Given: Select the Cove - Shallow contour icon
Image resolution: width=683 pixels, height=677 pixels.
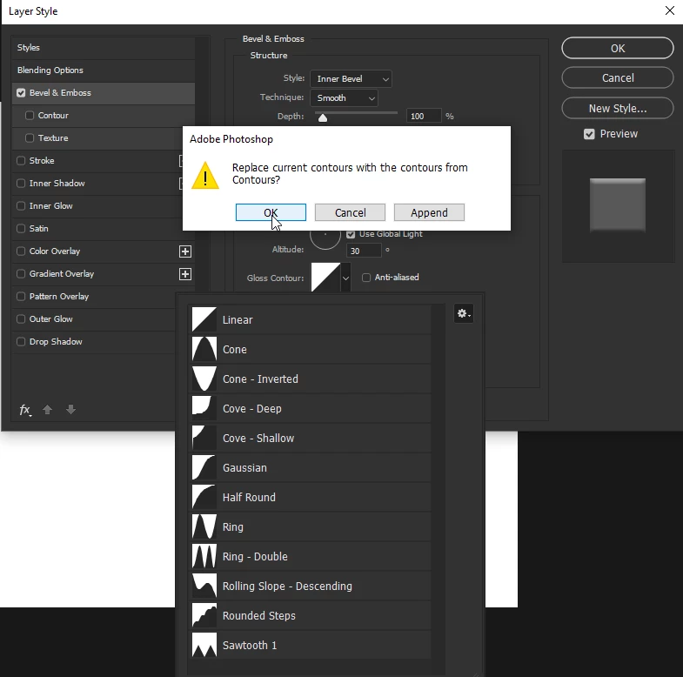Looking at the screenshot, I should click(204, 439).
